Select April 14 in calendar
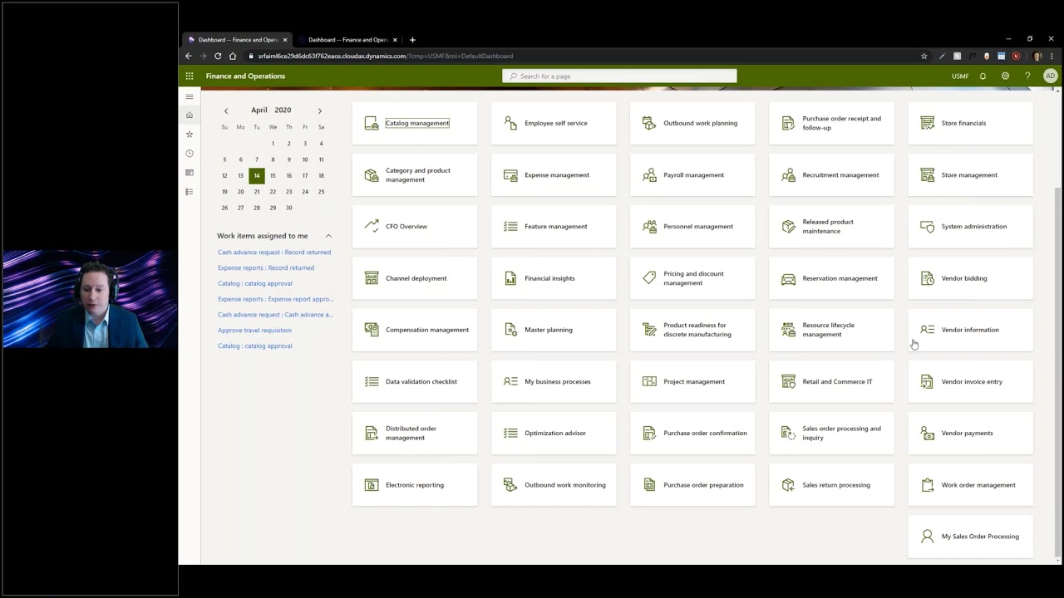 click(x=257, y=175)
